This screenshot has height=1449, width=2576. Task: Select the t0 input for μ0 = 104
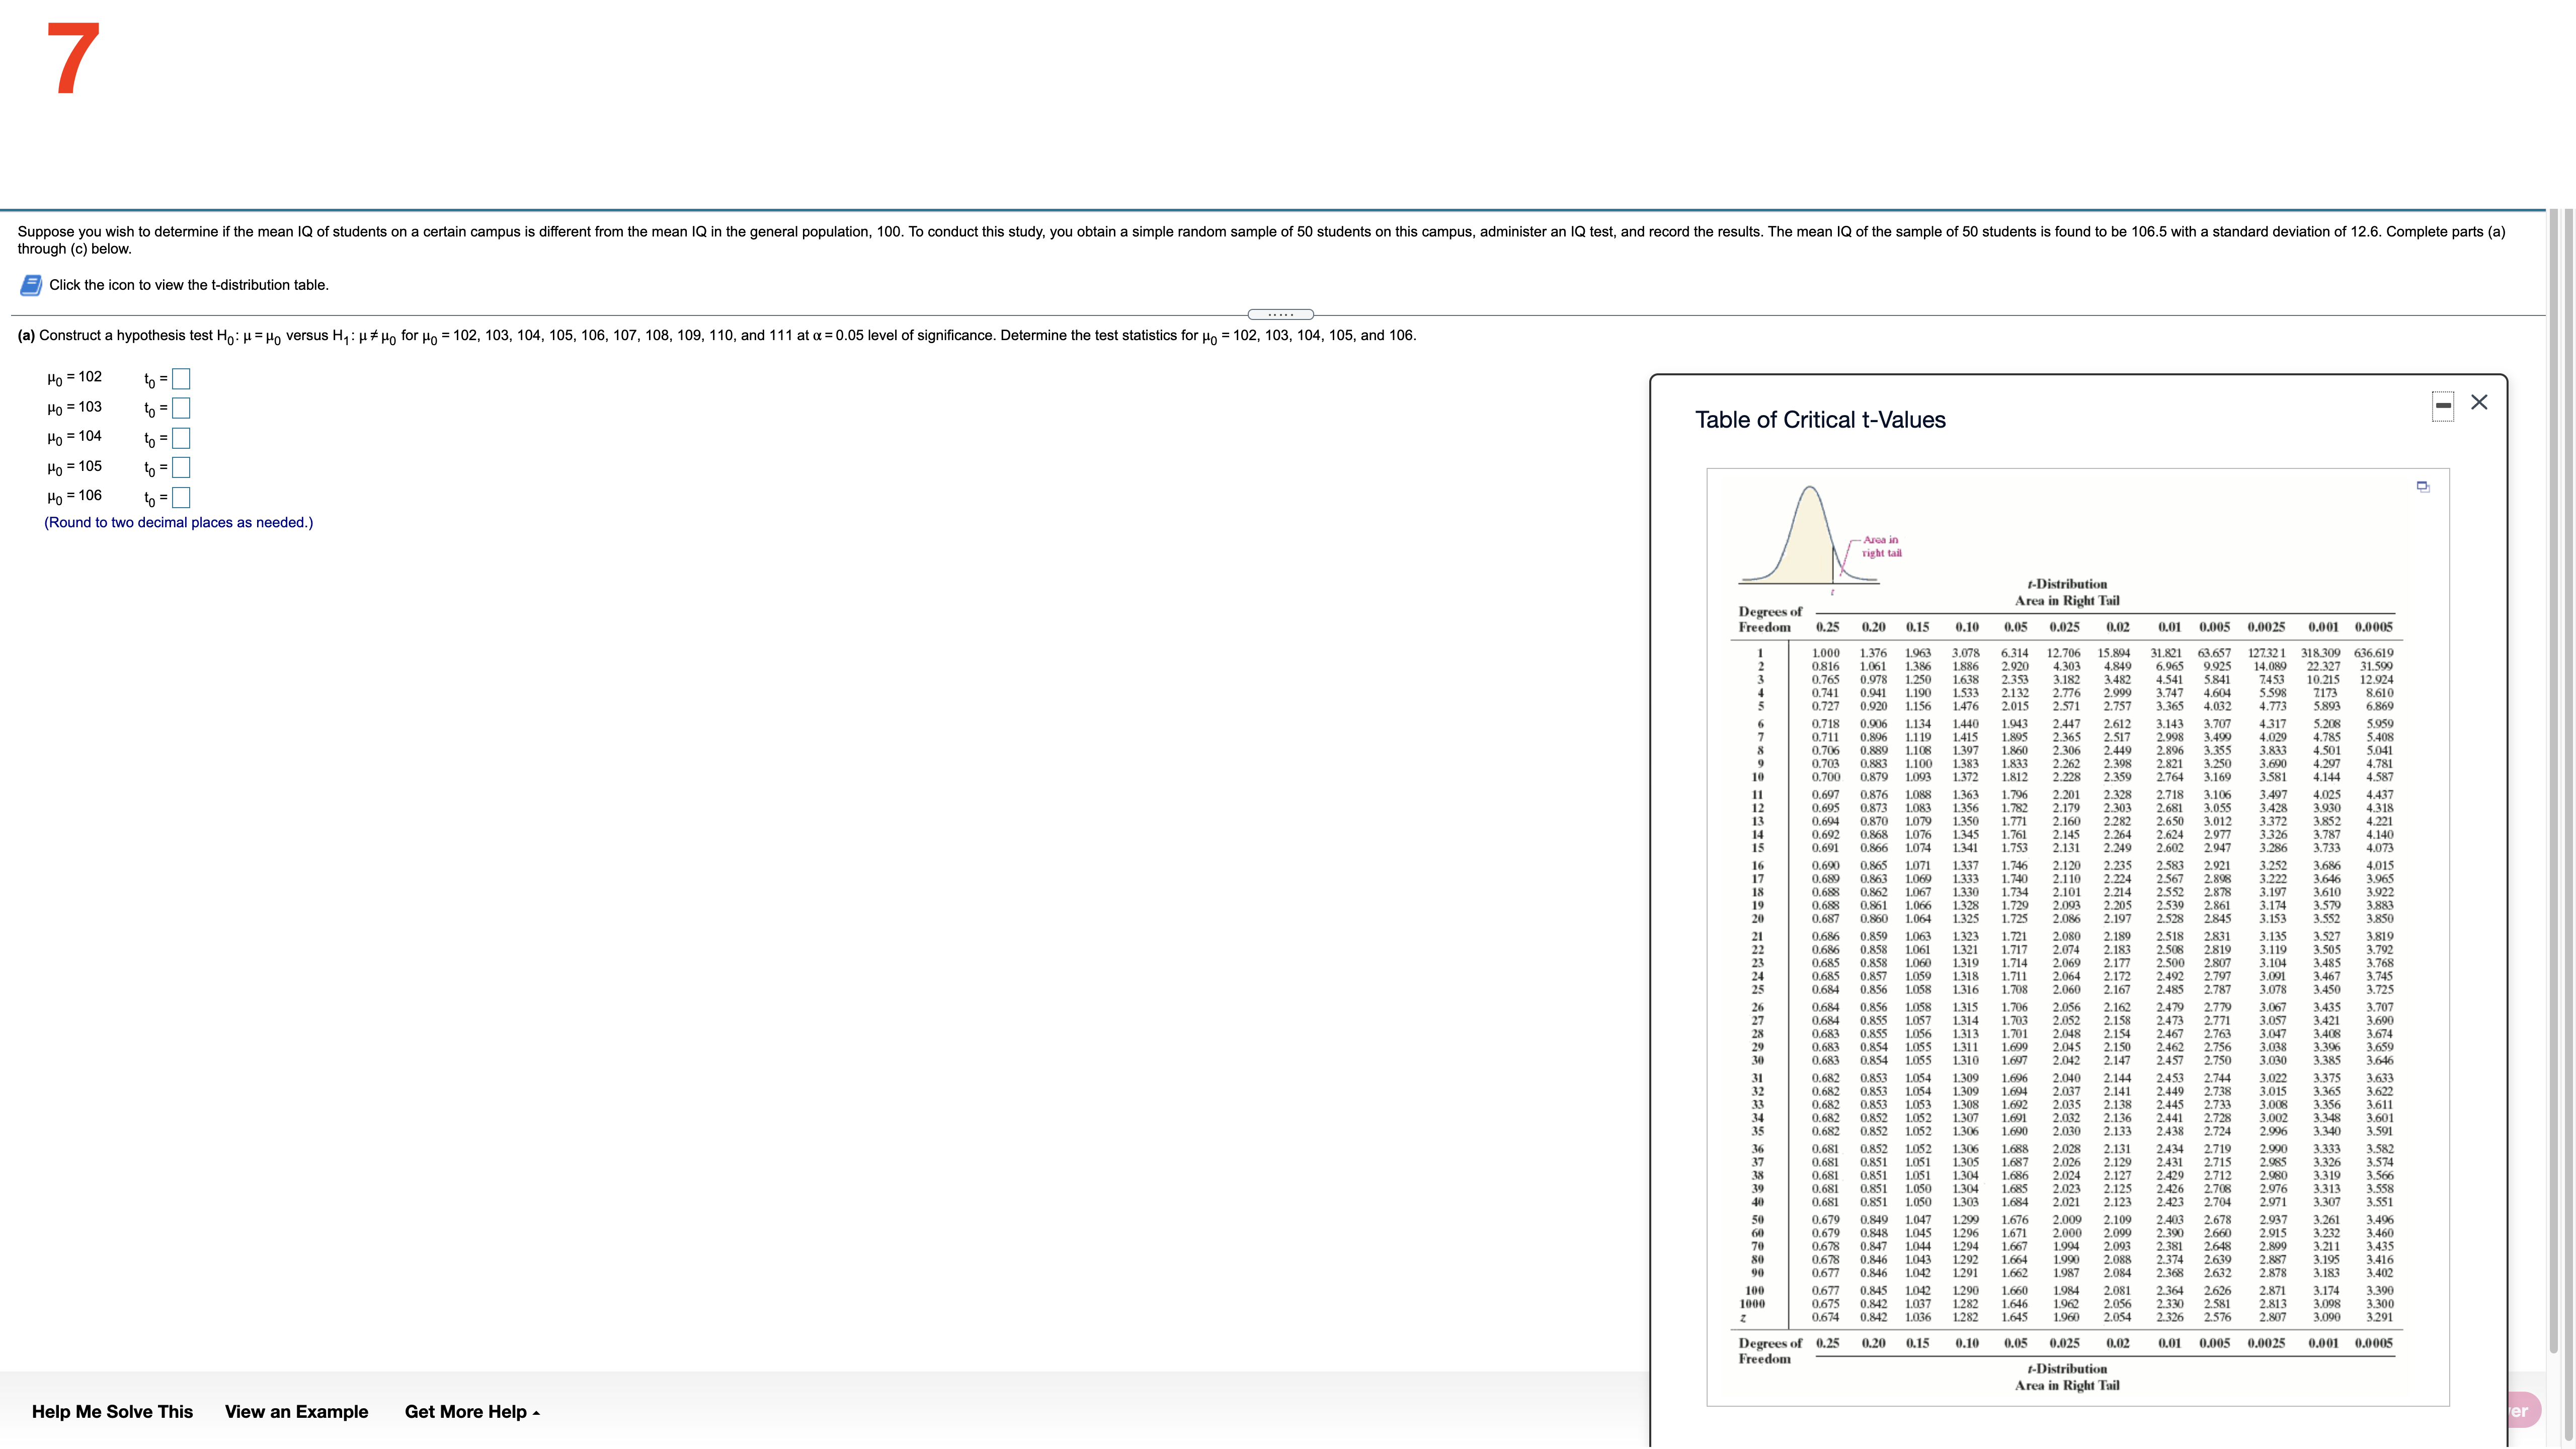coord(181,438)
